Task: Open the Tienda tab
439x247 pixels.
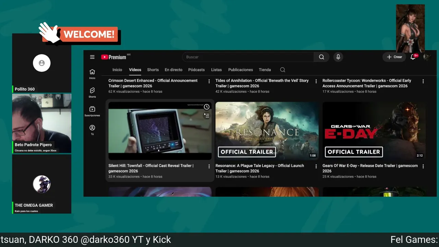Action: (265, 70)
